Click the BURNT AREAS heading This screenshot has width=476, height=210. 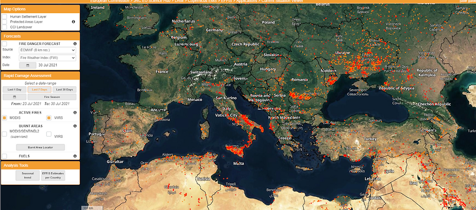pyautogui.click(x=30, y=126)
